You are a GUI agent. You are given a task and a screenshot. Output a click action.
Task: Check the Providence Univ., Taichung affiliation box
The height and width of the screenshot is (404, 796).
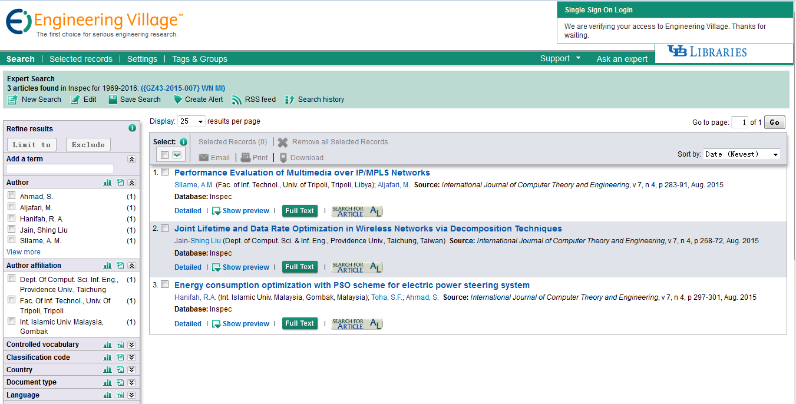pos(11,279)
